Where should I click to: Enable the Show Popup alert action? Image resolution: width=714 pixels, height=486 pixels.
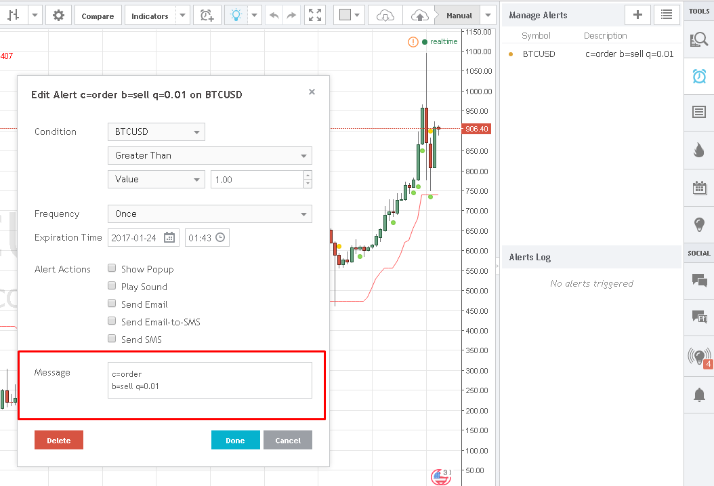click(112, 268)
